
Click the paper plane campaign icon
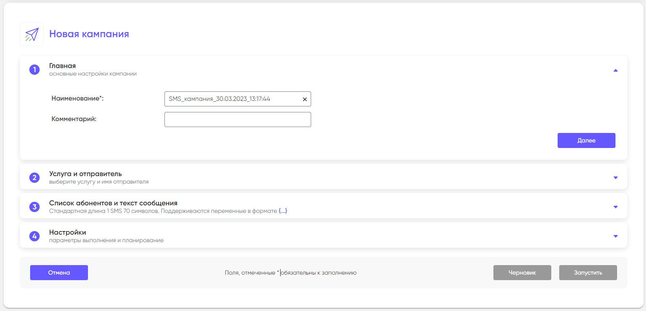point(32,34)
